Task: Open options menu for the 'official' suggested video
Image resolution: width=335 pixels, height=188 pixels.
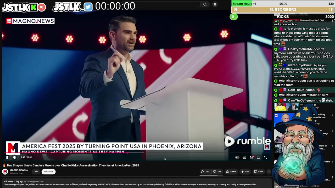Action: click(x=332, y=162)
